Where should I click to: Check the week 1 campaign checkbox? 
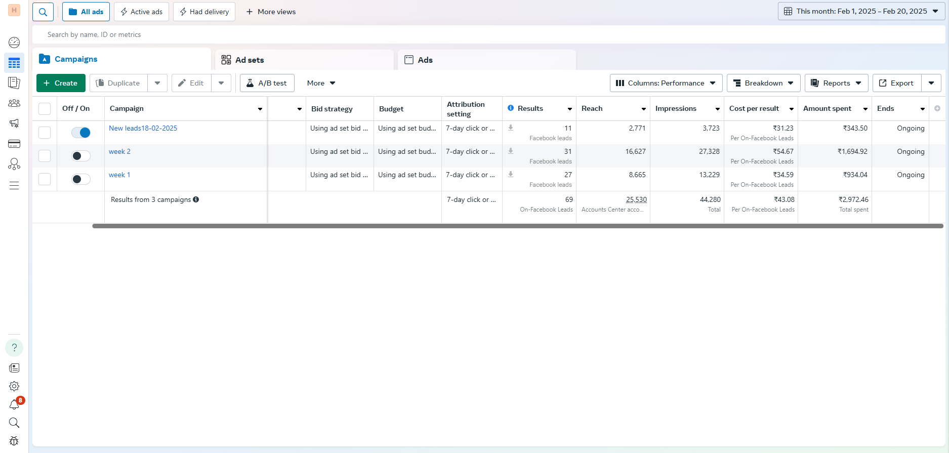(x=45, y=179)
